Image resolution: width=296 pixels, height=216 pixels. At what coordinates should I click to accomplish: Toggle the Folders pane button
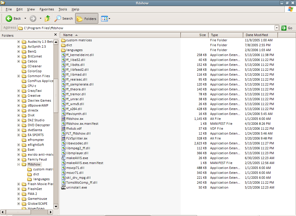click(x=87, y=18)
